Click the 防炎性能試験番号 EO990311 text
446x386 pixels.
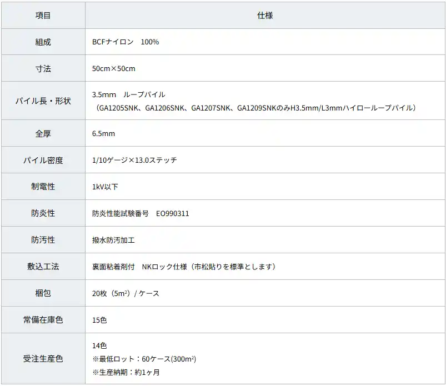tap(141, 213)
